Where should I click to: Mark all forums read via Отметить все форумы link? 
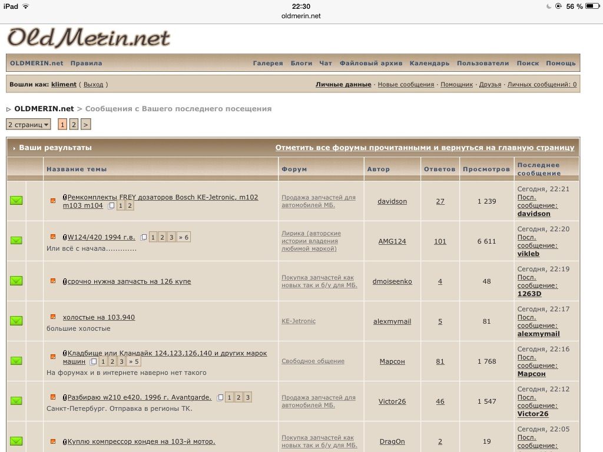coord(424,148)
